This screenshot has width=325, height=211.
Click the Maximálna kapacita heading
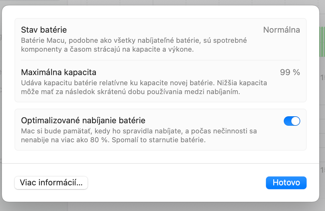point(58,72)
